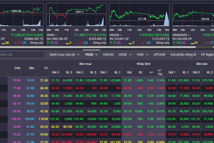Click the horizontal scrollbar under the charts
Image resolution: width=214 pixels, height=143 pixels.
point(98,47)
